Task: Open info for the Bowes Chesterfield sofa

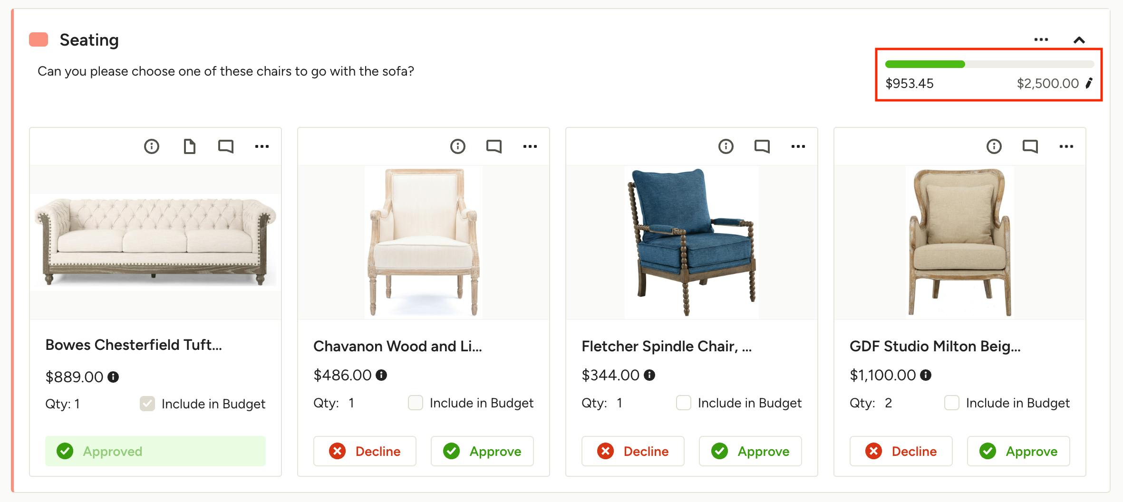Action: (152, 146)
